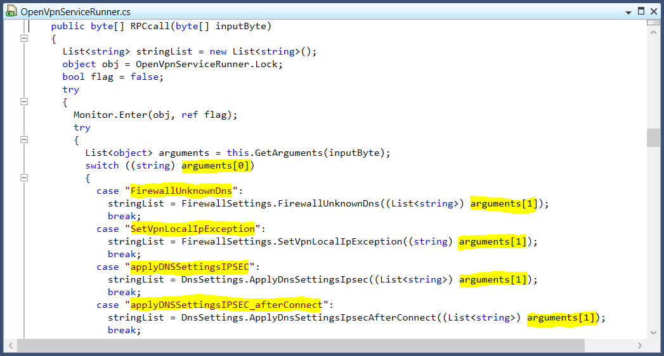Click the 'bool flag = false' line
The image size is (664, 356).
113,77
